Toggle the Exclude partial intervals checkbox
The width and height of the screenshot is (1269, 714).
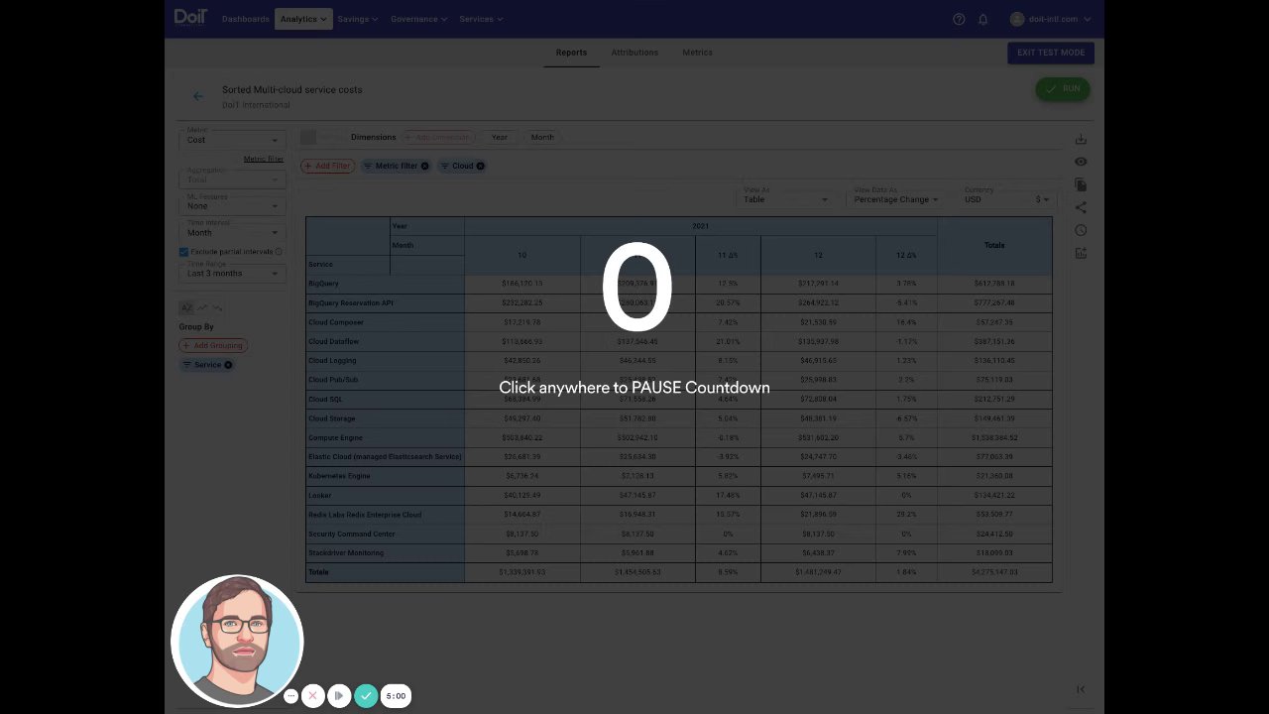pos(183,252)
